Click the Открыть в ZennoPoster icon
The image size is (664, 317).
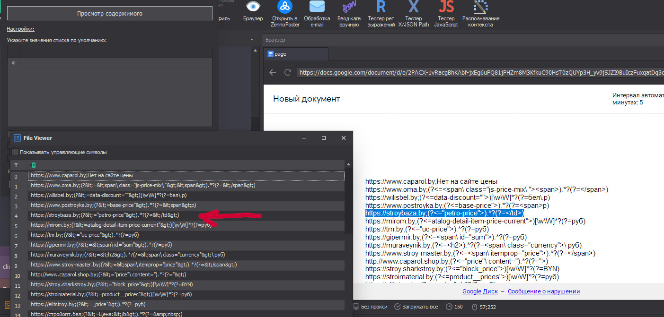click(285, 7)
